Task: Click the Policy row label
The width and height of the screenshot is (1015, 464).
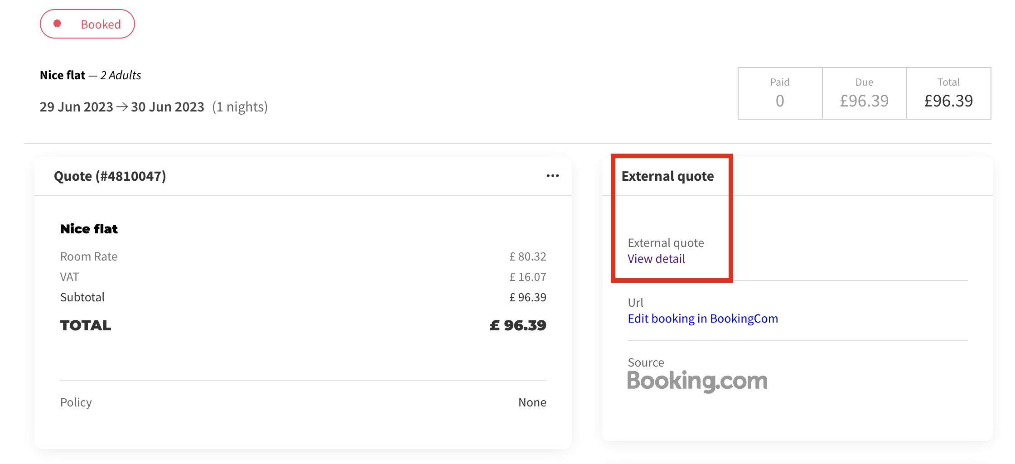Action: [76, 402]
